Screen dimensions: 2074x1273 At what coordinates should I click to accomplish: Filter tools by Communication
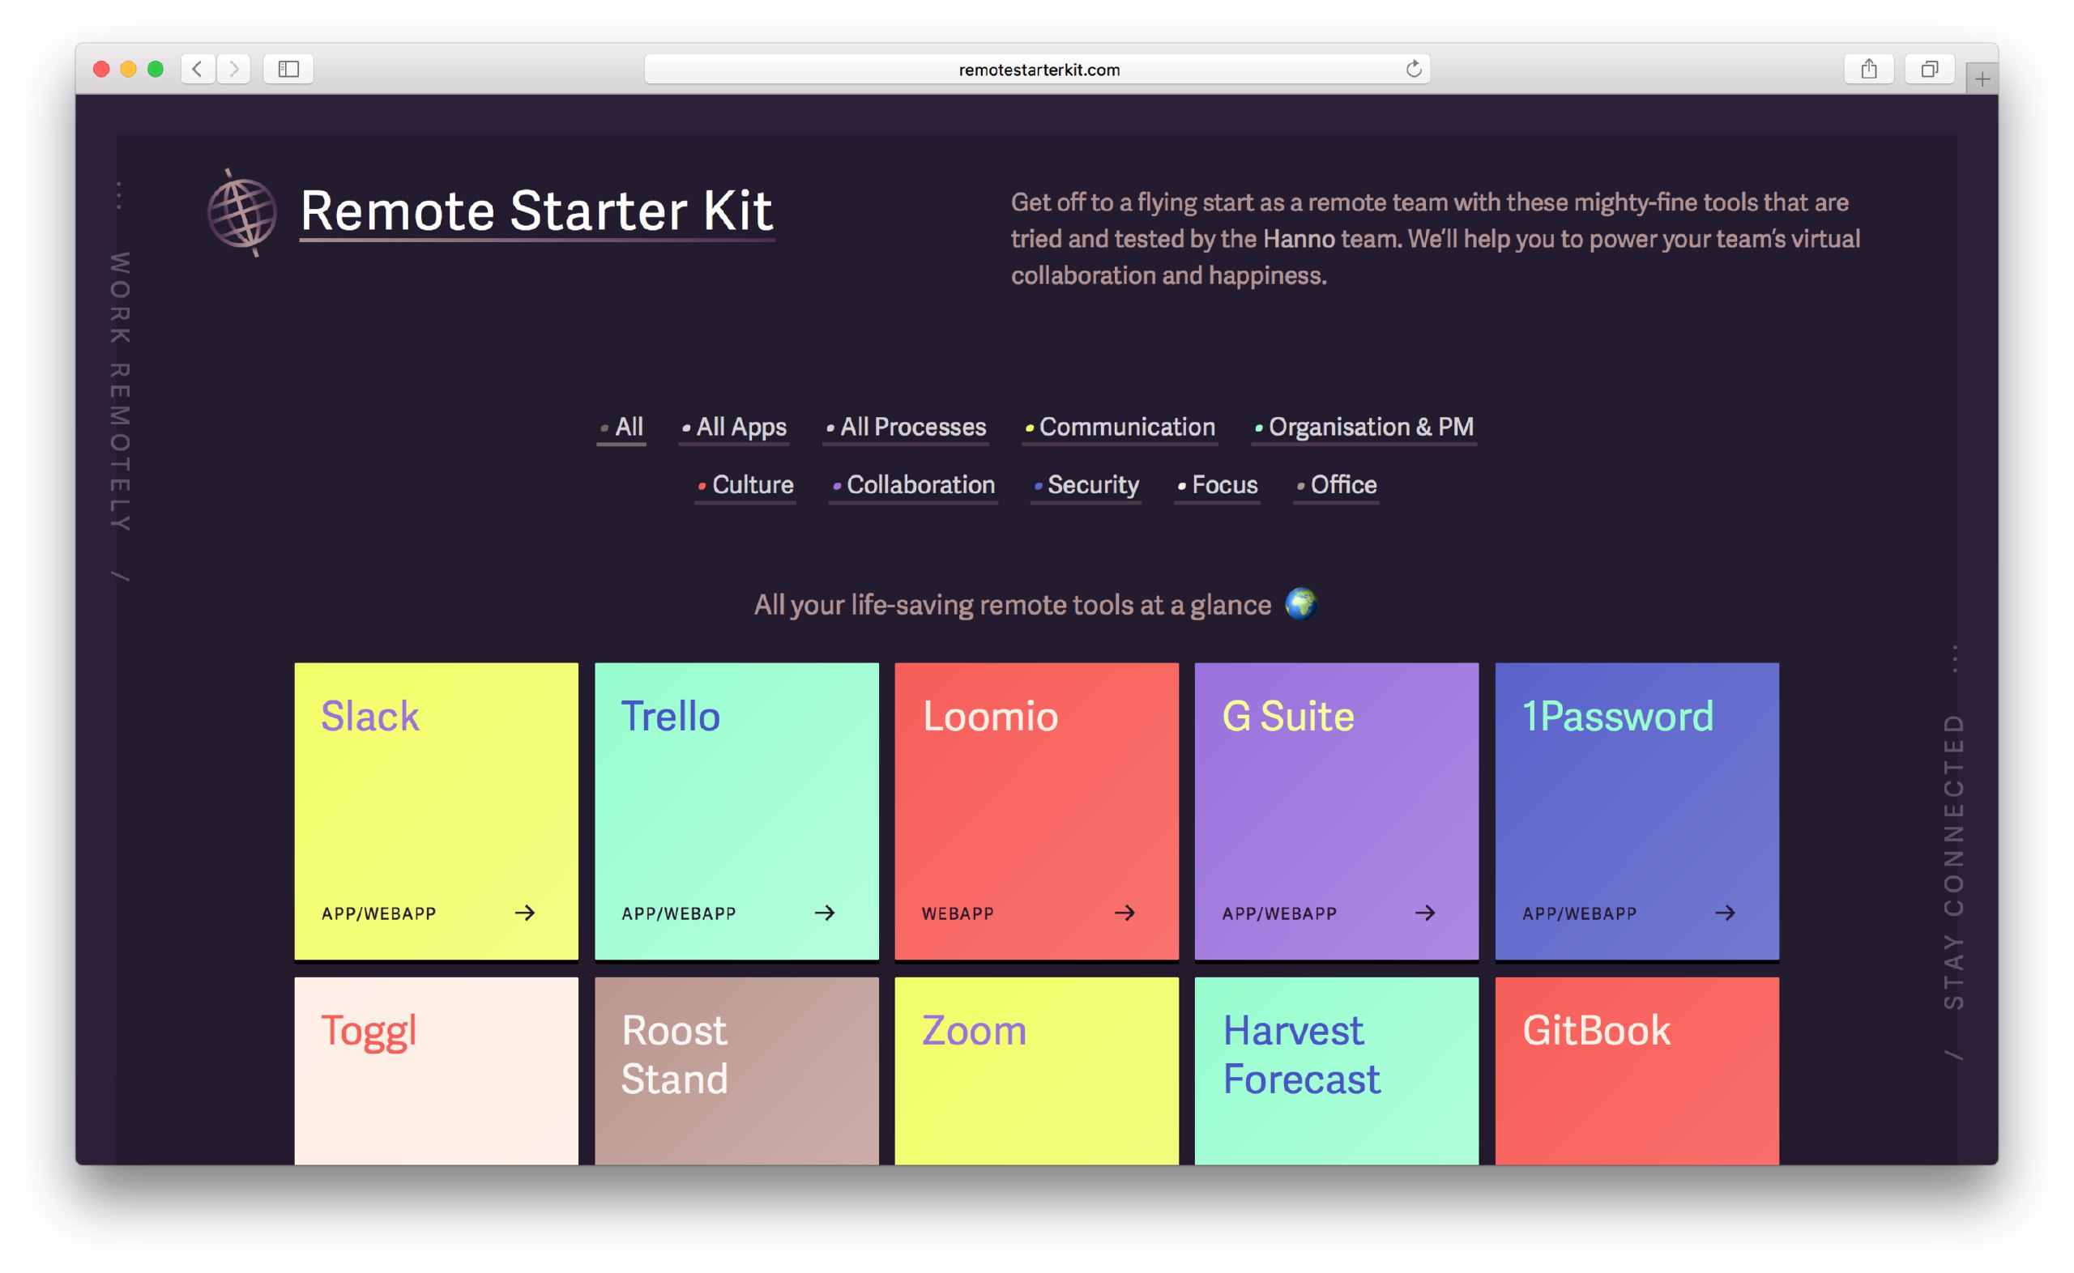coord(1120,428)
